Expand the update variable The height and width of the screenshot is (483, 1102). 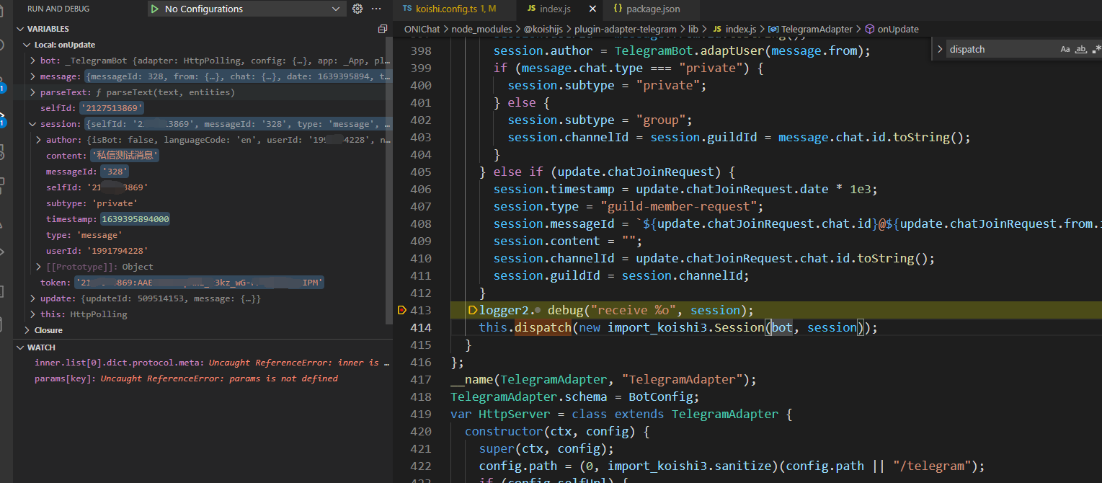(33, 298)
